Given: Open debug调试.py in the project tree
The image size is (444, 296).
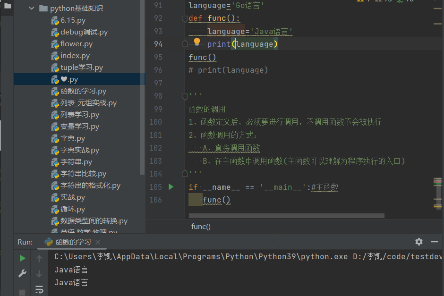Looking at the screenshot, I should point(84,32).
